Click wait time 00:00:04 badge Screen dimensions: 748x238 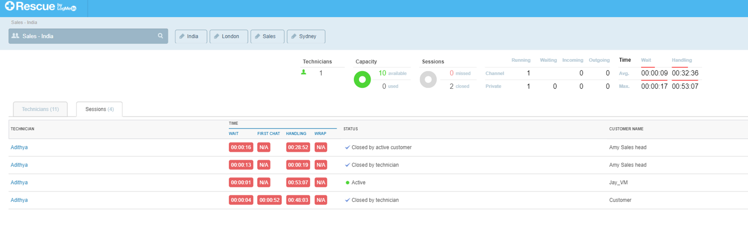[241, 200]
